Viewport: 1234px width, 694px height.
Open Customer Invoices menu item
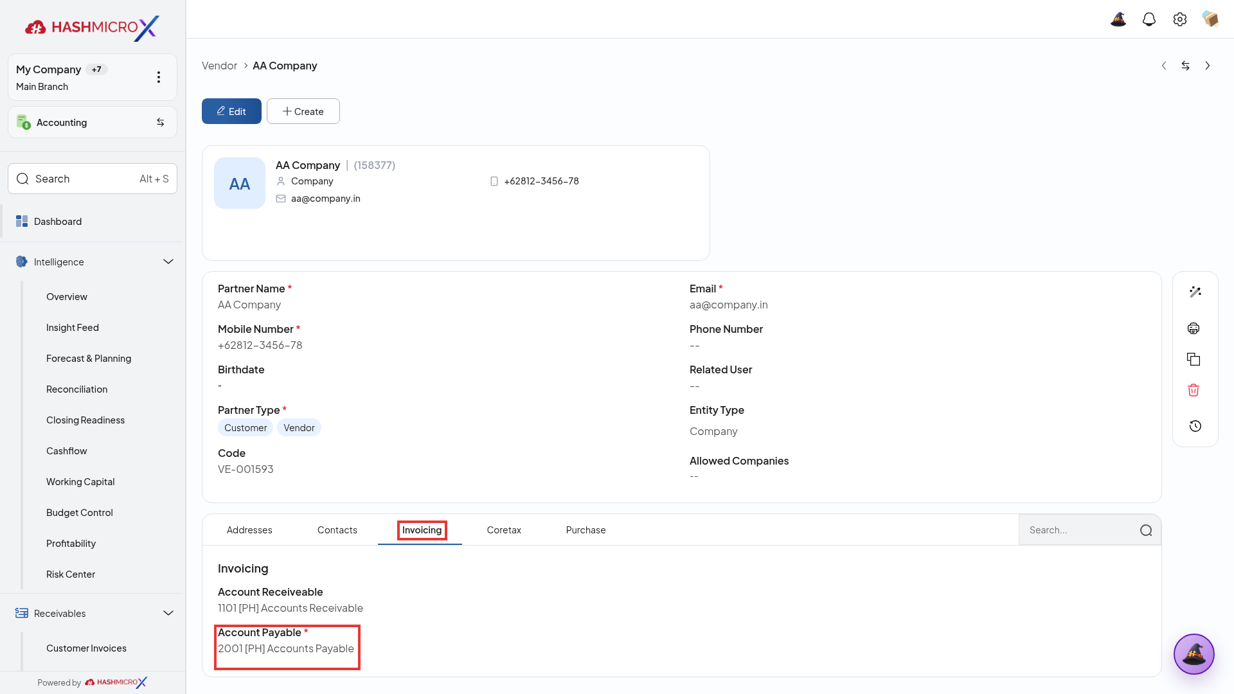(86, 648)
